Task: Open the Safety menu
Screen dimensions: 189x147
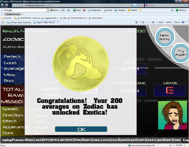Action: (x=169, y=22)
